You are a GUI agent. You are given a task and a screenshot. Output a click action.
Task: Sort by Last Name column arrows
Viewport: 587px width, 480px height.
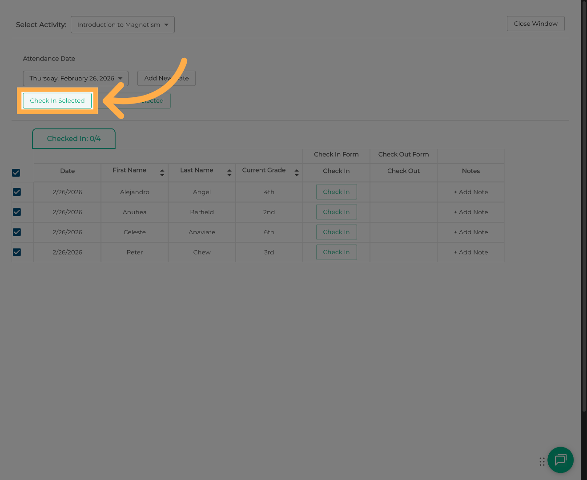(x=229, y=172)
